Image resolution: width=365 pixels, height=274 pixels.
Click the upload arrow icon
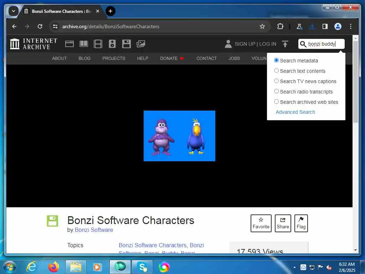click(285, 44)
